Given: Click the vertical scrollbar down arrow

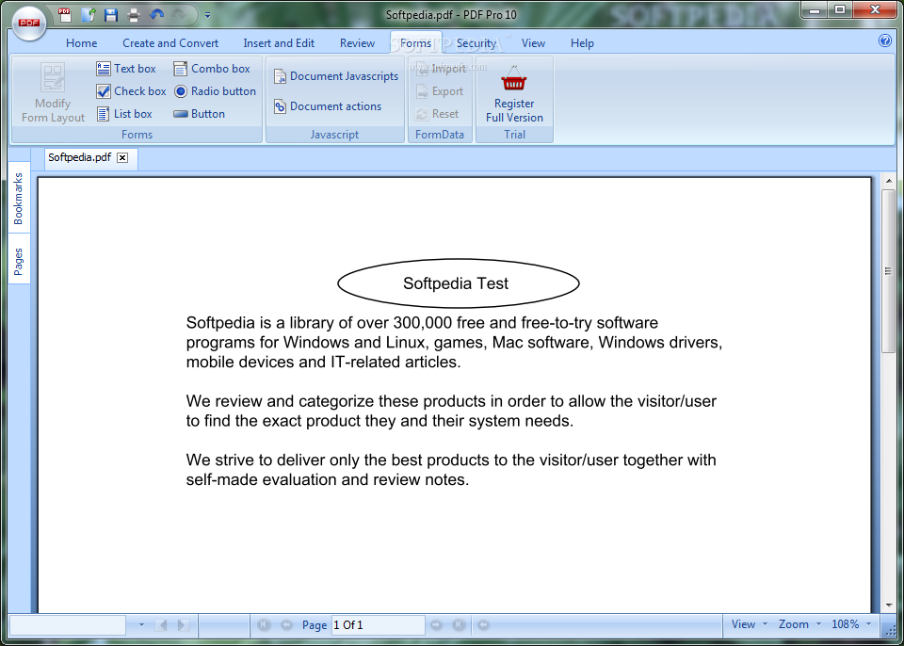Looking at the screenshot, I should pos(888,606).
